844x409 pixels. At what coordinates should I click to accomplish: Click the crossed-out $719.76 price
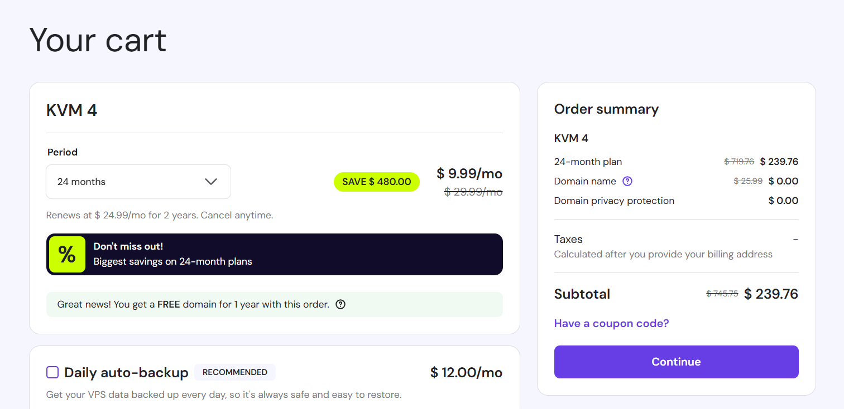tap(739, 161)
